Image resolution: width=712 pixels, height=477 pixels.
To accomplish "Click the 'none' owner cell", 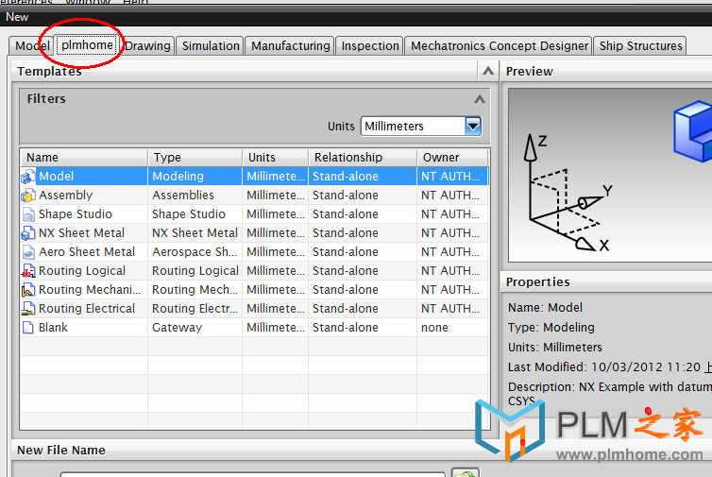I will tap(452, 328).
